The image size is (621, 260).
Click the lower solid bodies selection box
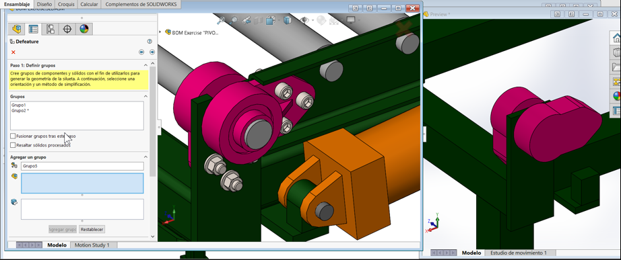coord(82,209)
